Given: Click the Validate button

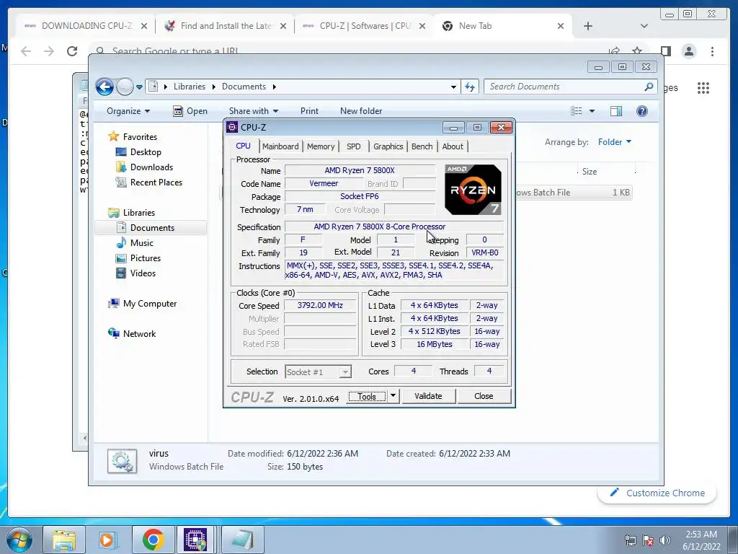Looking at the screenshot, I should [428, 396].
